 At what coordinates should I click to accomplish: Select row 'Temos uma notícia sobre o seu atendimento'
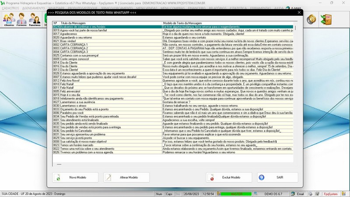pos(173,148)
